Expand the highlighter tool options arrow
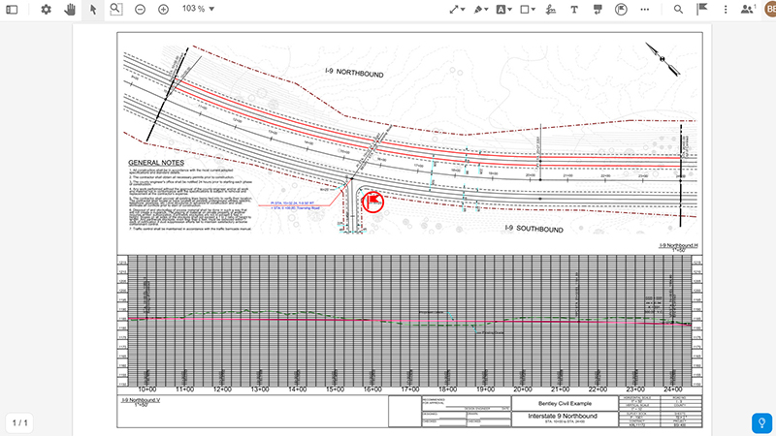This screenshot has height=436, width=776. 486,10
